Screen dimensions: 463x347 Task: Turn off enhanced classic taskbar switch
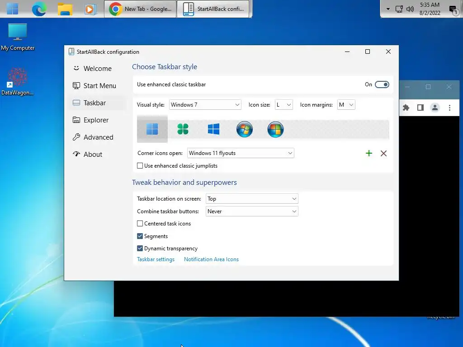382,84
